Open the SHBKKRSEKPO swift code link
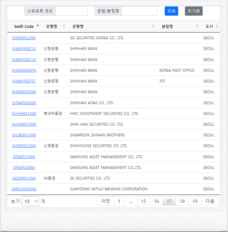The image size is (228, 232). pyautogui.click(x=24, y=70)
